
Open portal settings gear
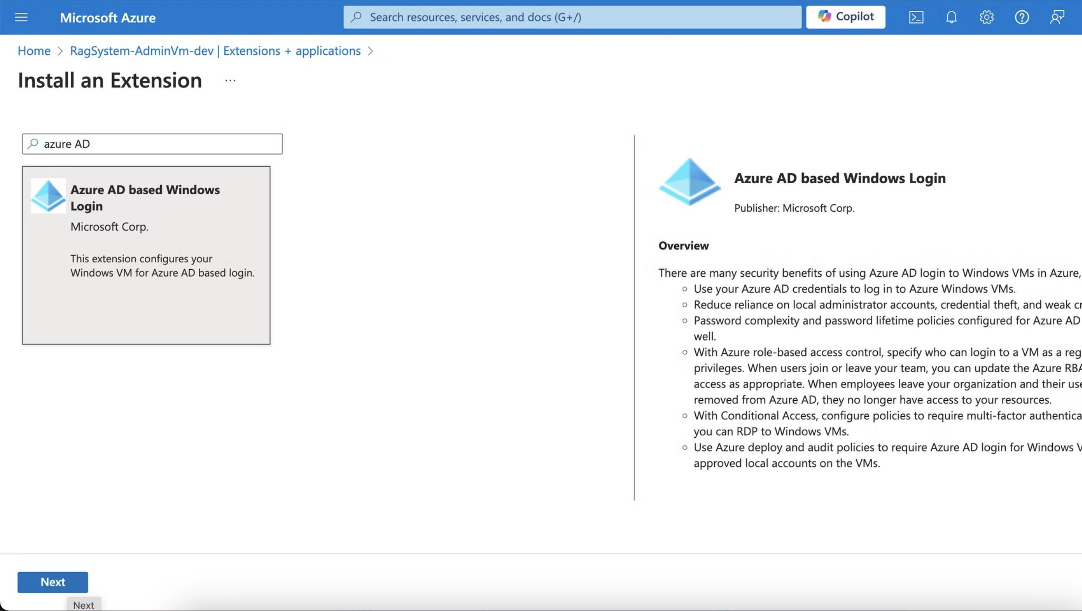click(986, 17)
